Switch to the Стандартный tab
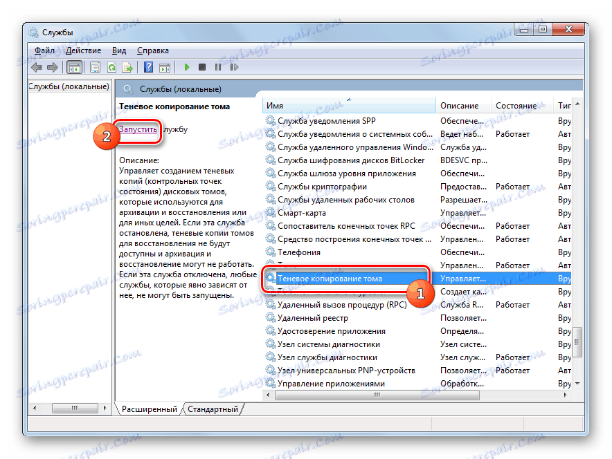This screenshot has height=459, width=612. point(213,409)
